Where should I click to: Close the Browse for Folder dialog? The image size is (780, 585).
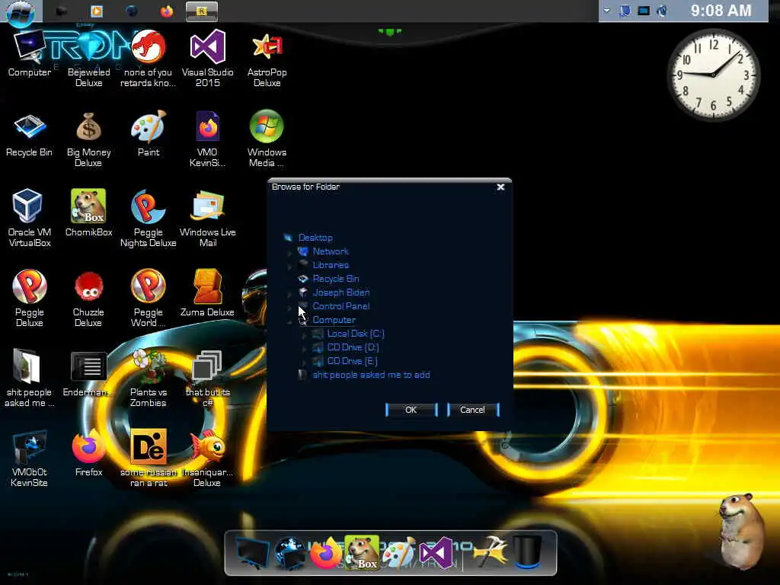pos(500,187)
